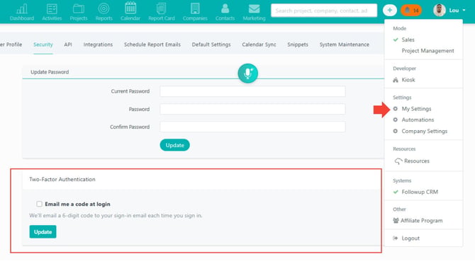The image size is (475, 266).
Task: Click Update button under password fields
Action: [175, 145]
